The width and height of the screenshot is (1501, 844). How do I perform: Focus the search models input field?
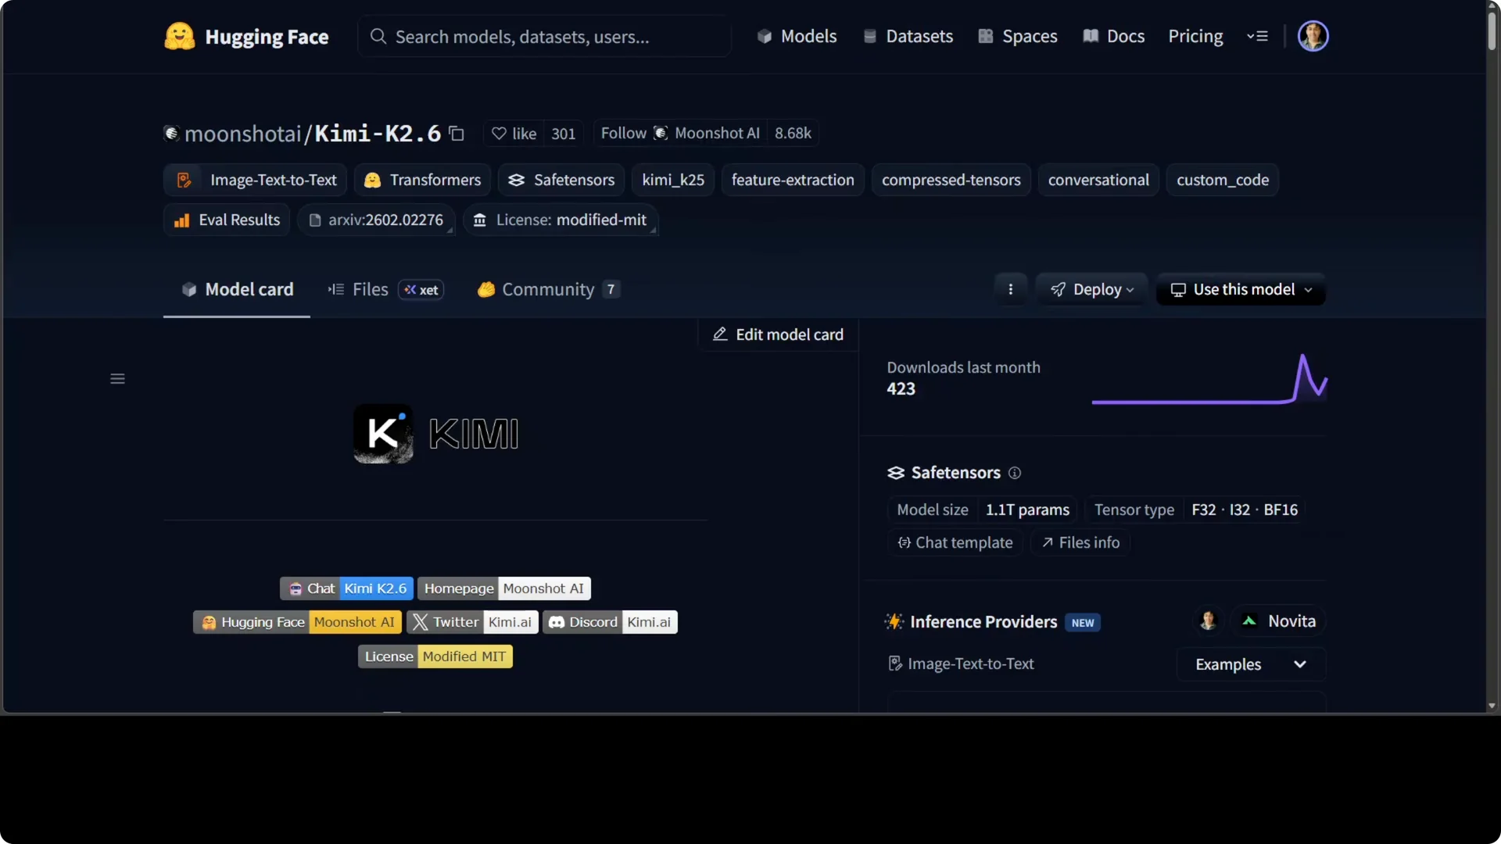[x=545, y=36]
